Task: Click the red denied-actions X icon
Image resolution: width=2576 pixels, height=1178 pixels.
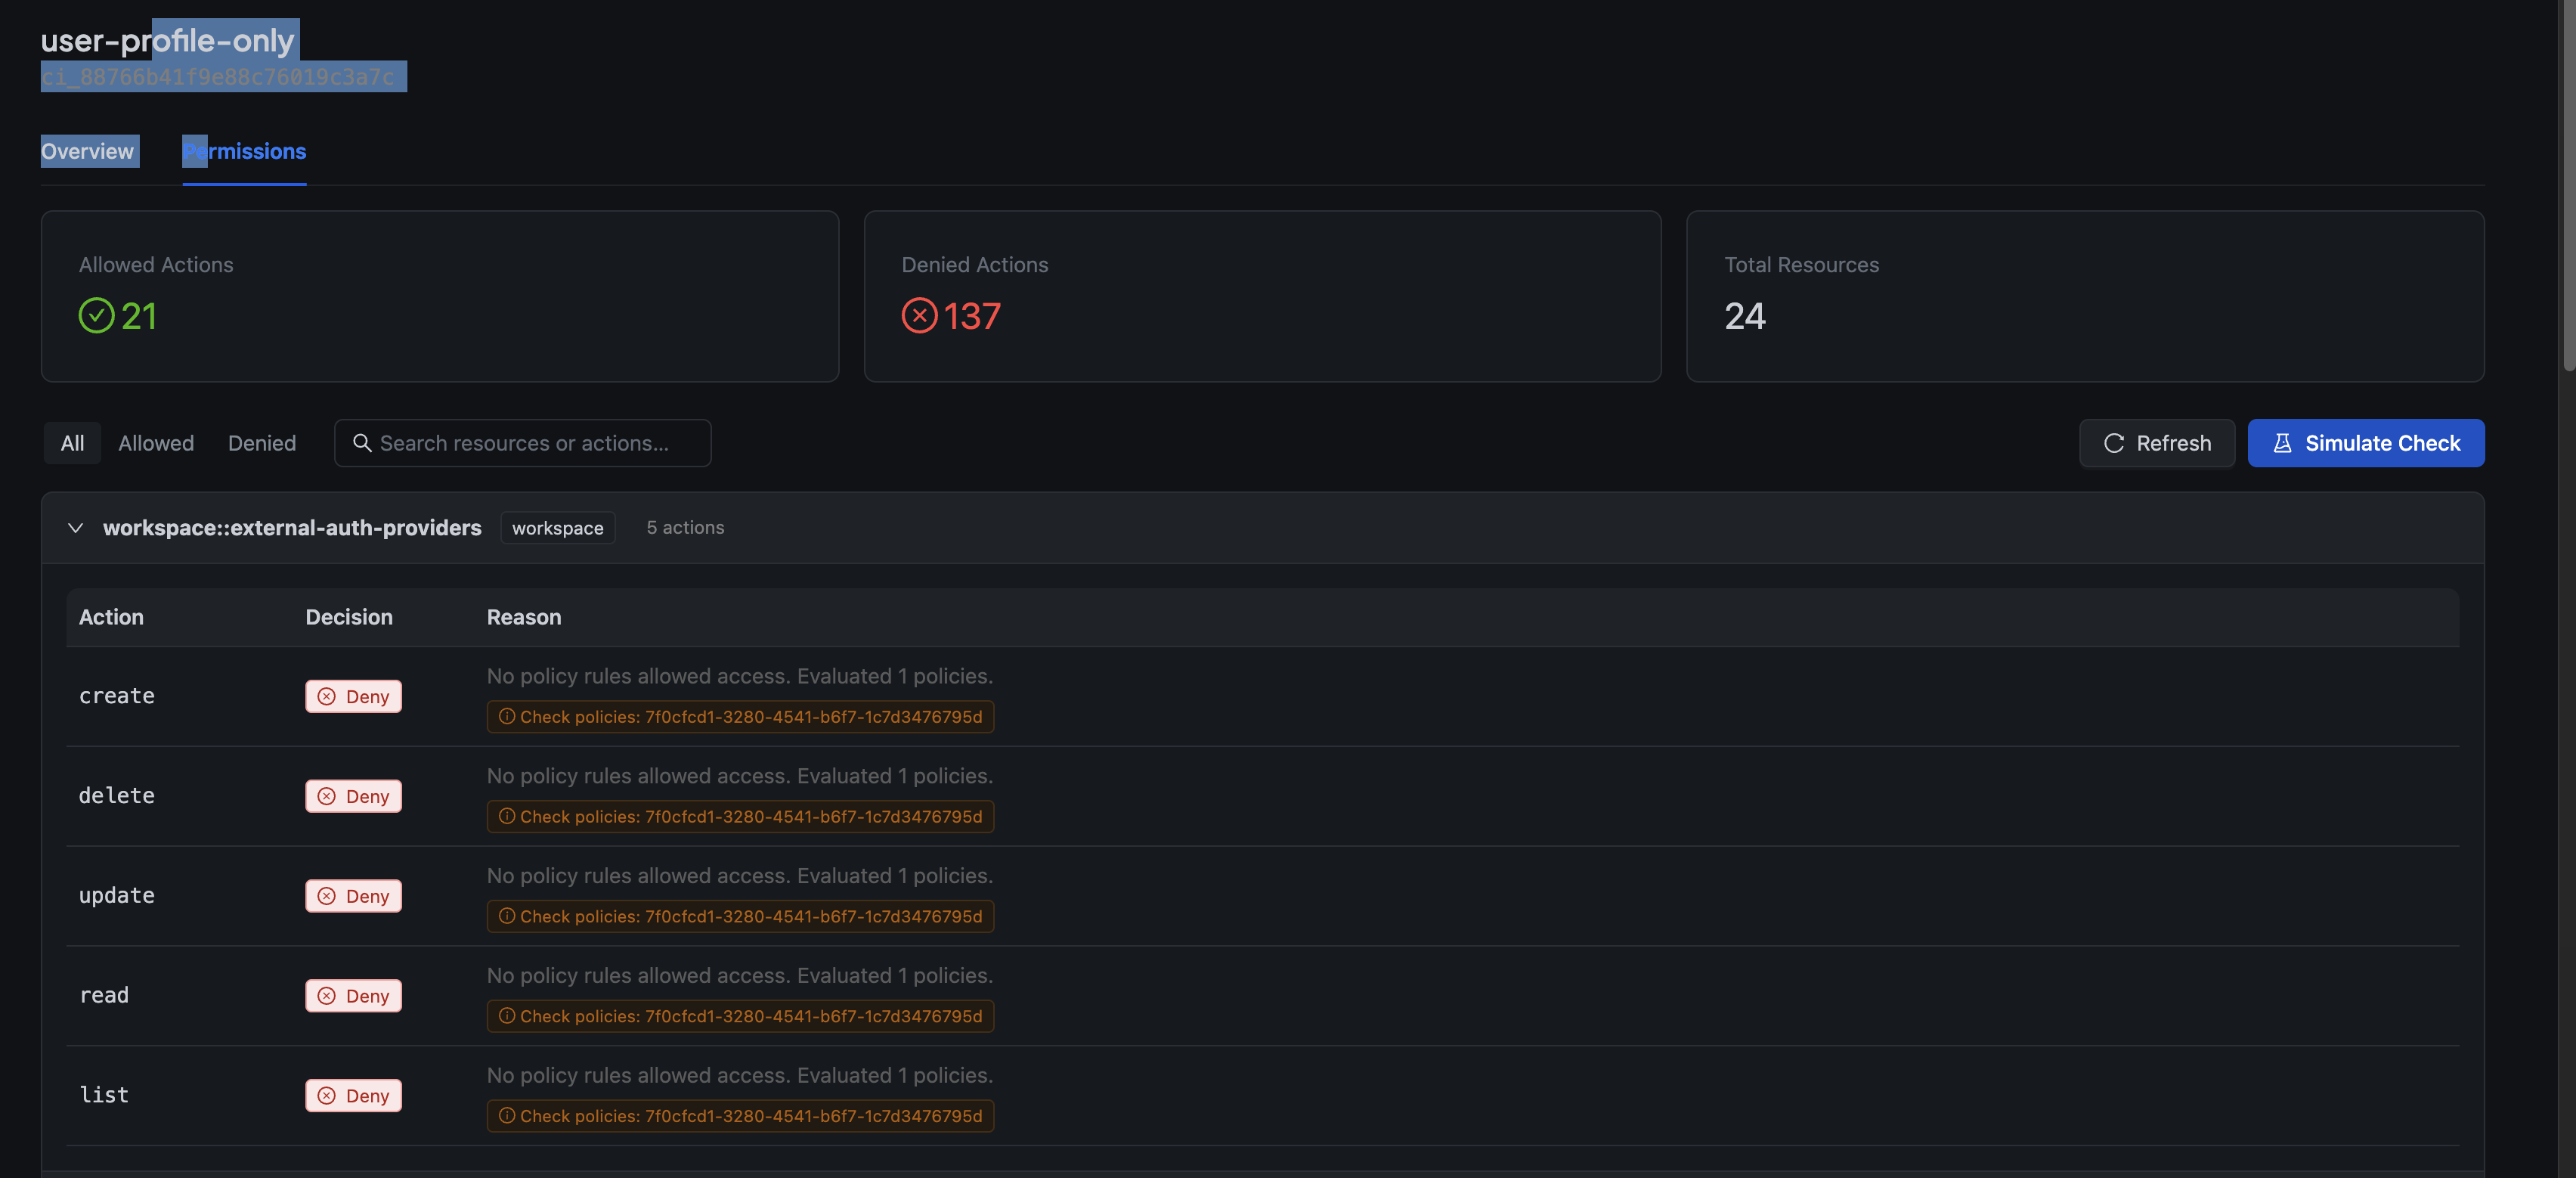Action: pos(919,316)
